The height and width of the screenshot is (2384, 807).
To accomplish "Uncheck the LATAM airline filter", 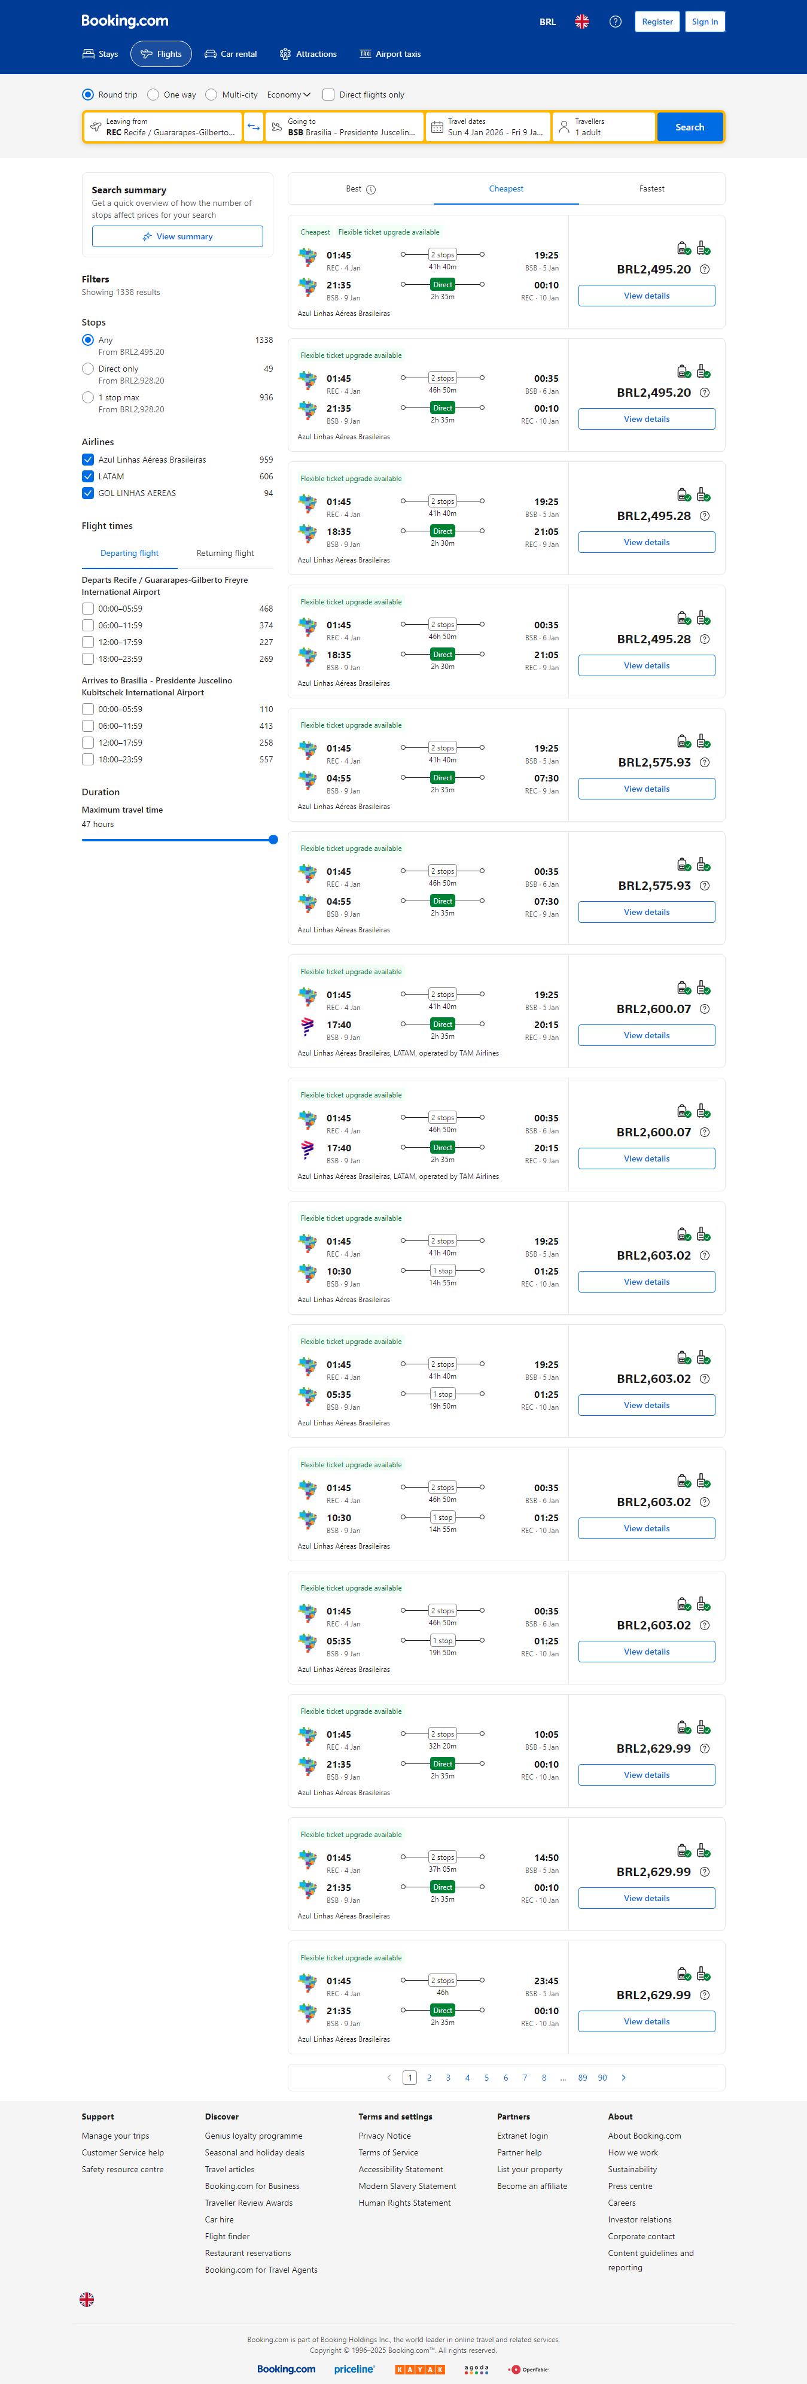I will 88,476.
